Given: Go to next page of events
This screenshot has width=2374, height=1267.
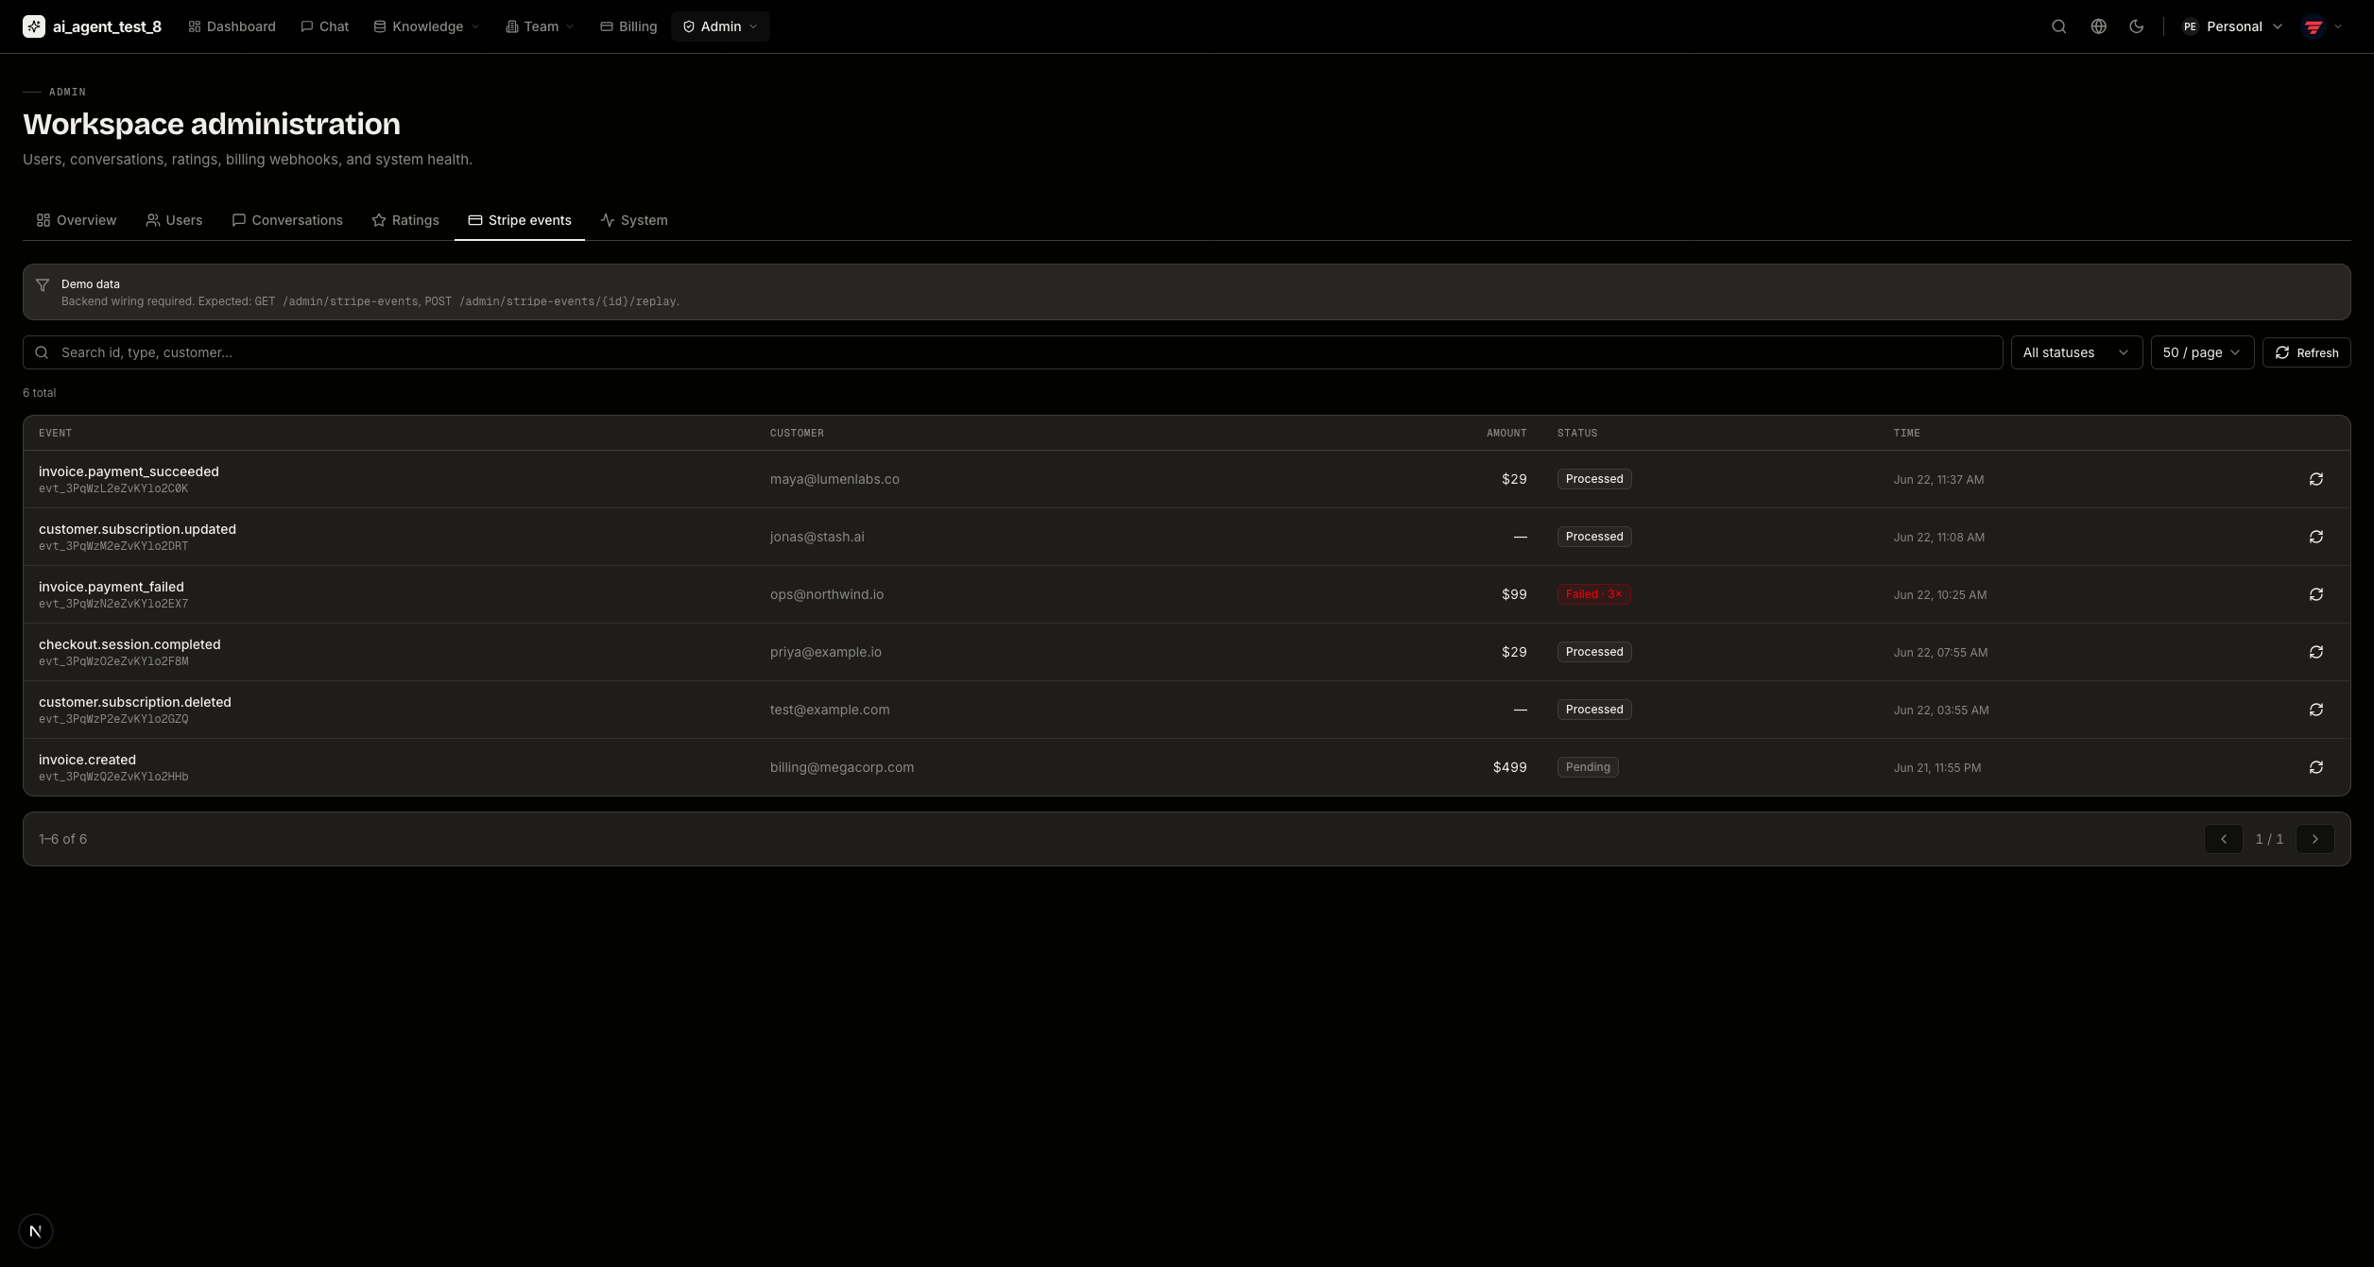Looking at the screenshot, I should pyautogui.click(x=2314, y=839).
